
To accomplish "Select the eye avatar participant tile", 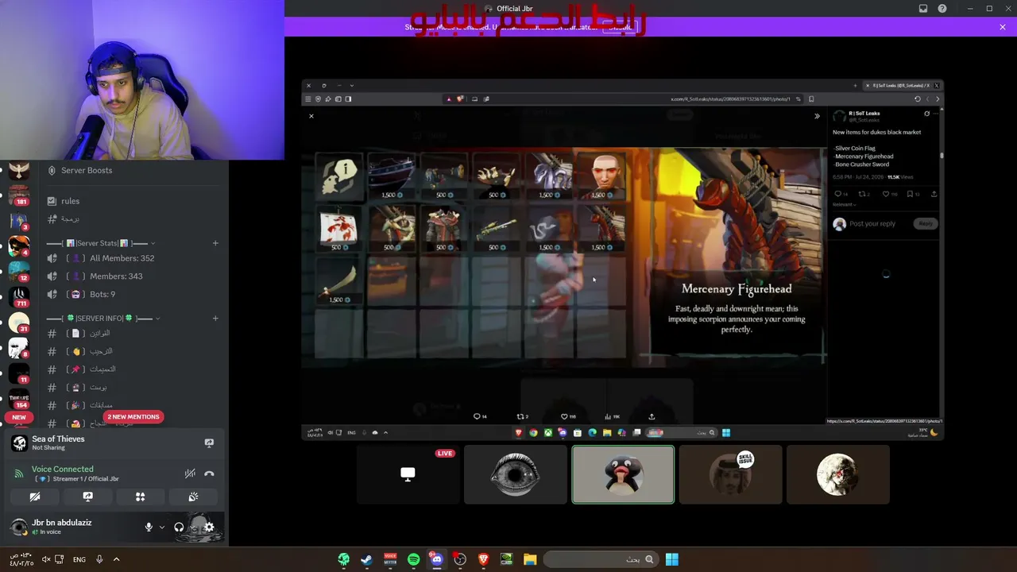I will pyautogui.click(x=516, y=474).
